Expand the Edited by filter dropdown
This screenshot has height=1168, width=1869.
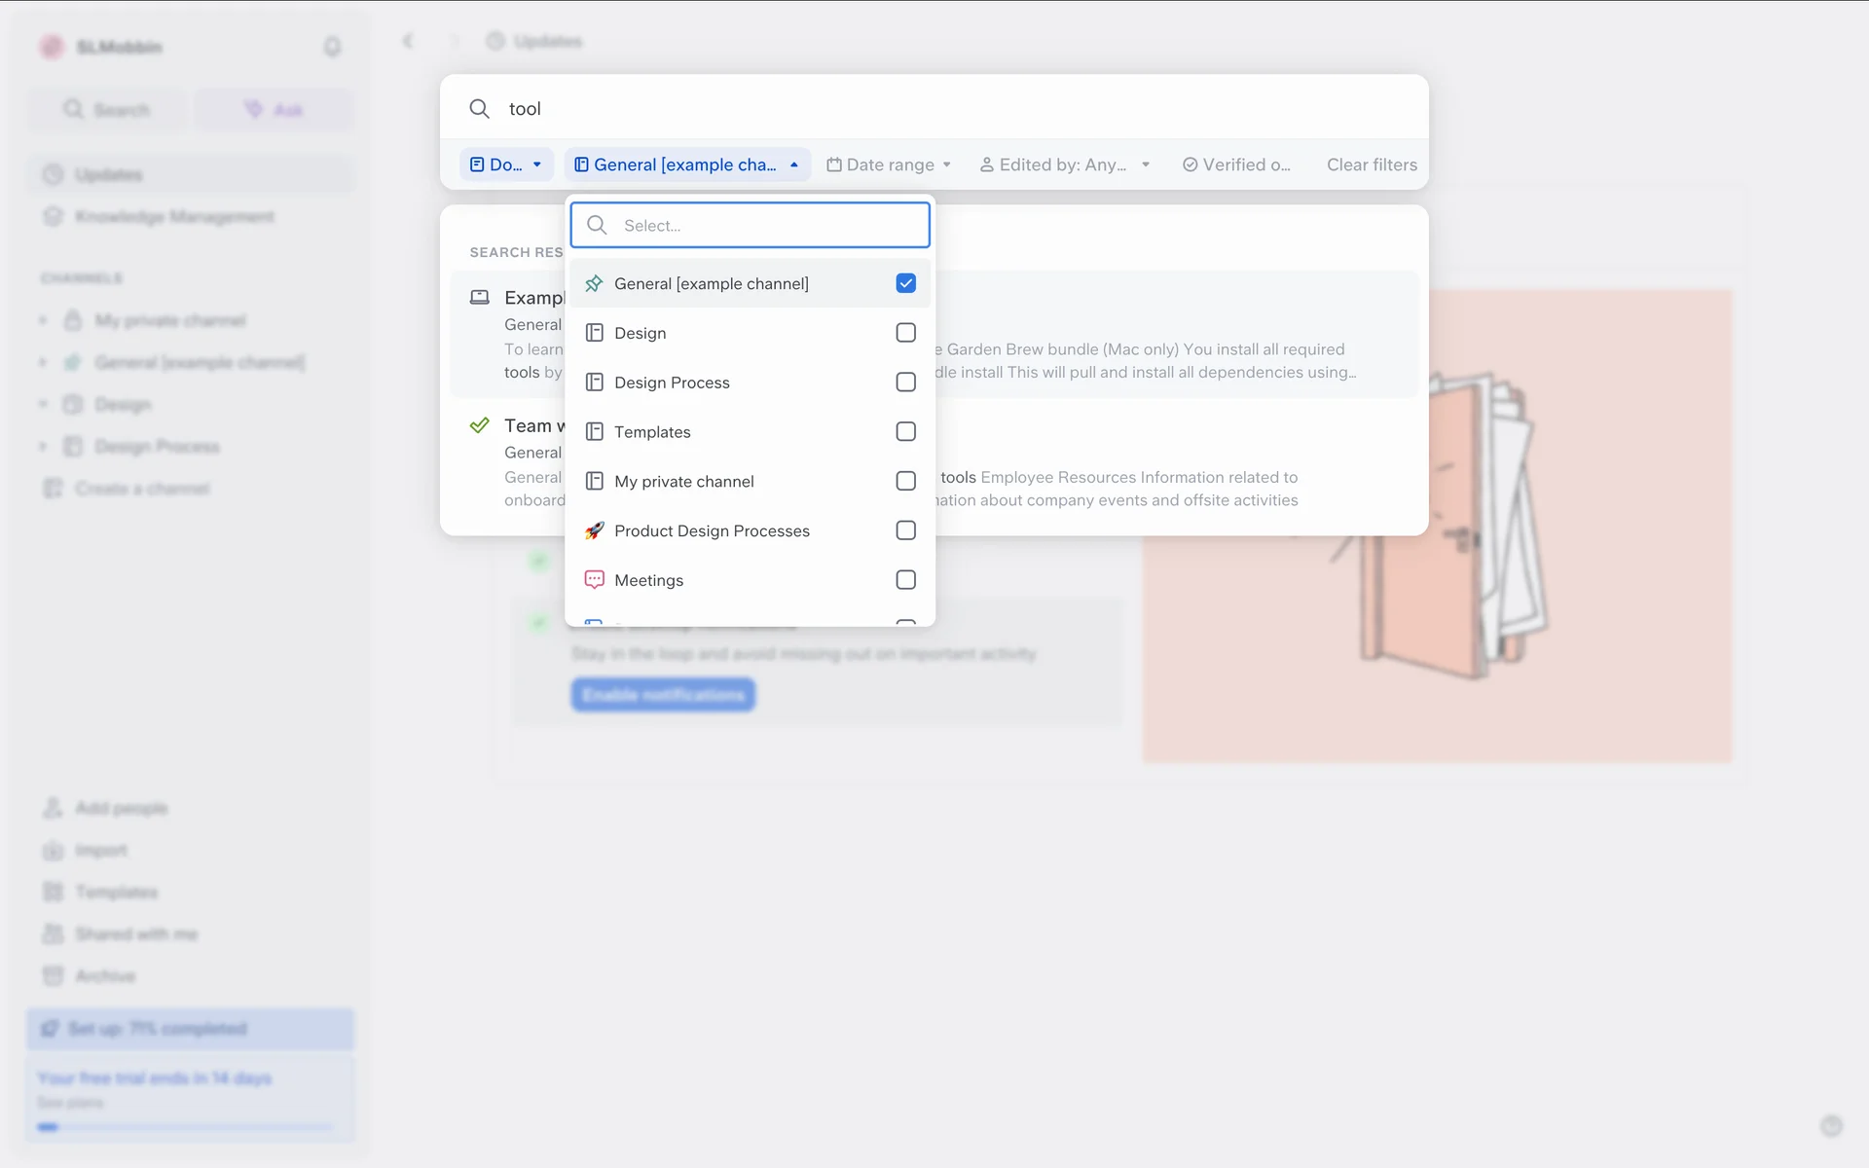tap(1065, 164)
